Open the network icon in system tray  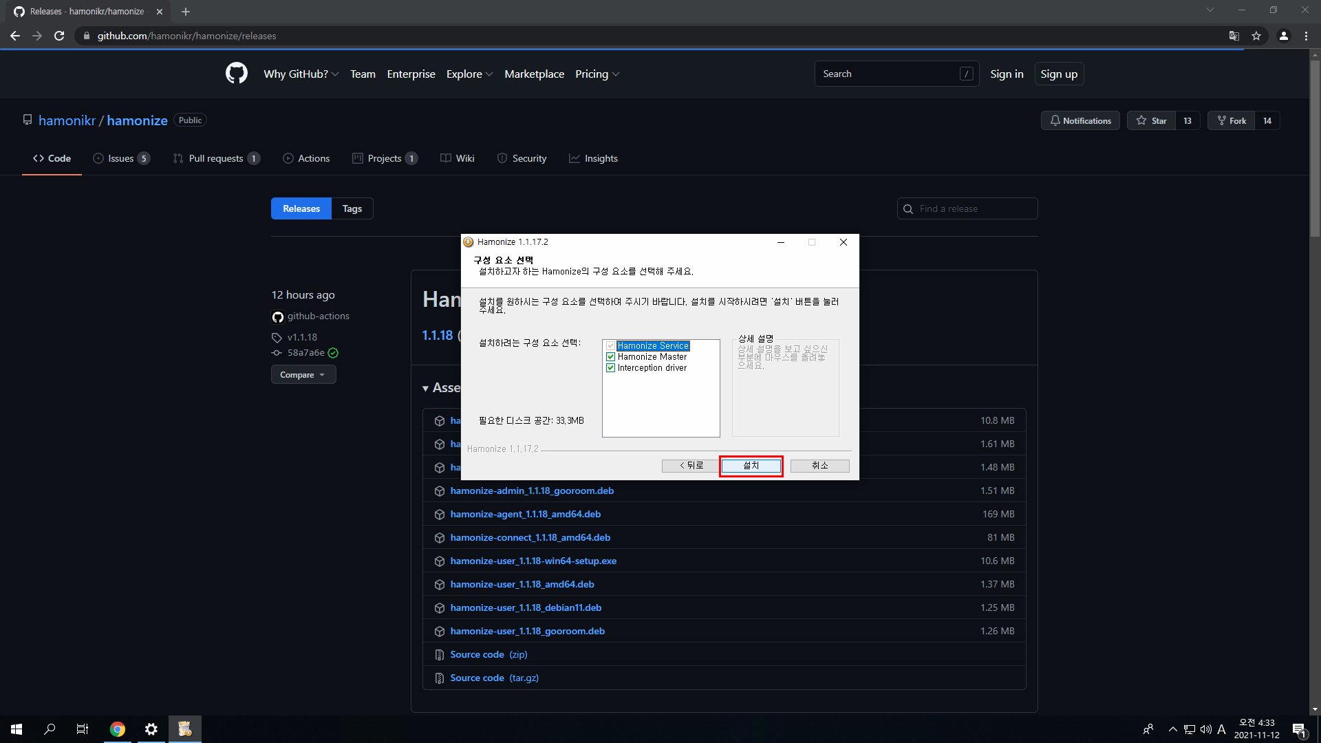click(1190, 729)
